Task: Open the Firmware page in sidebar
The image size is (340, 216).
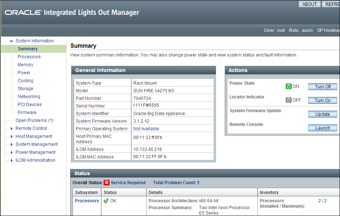Action: pos(27,113)
